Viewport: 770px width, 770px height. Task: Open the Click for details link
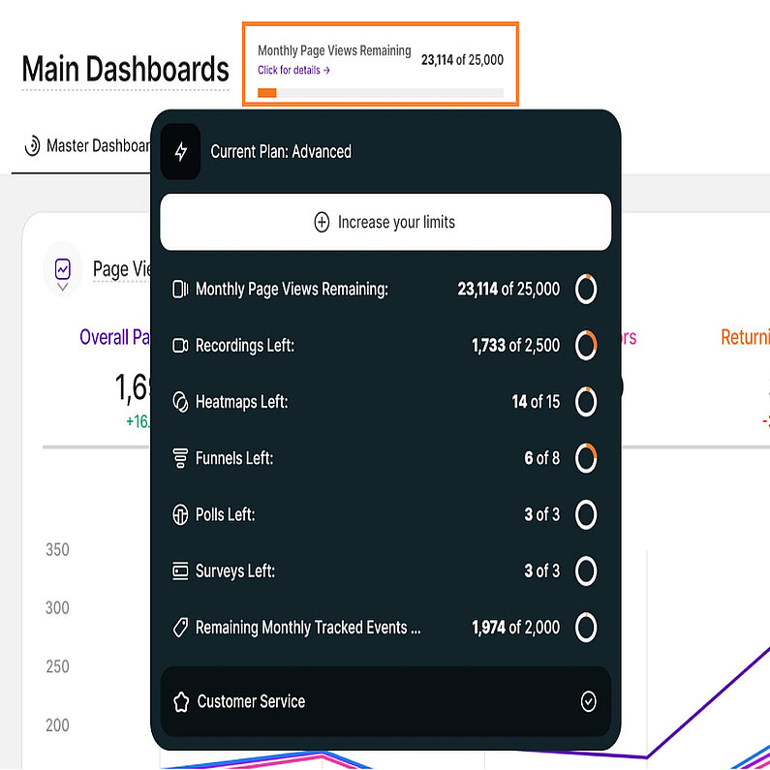[293, 70]
